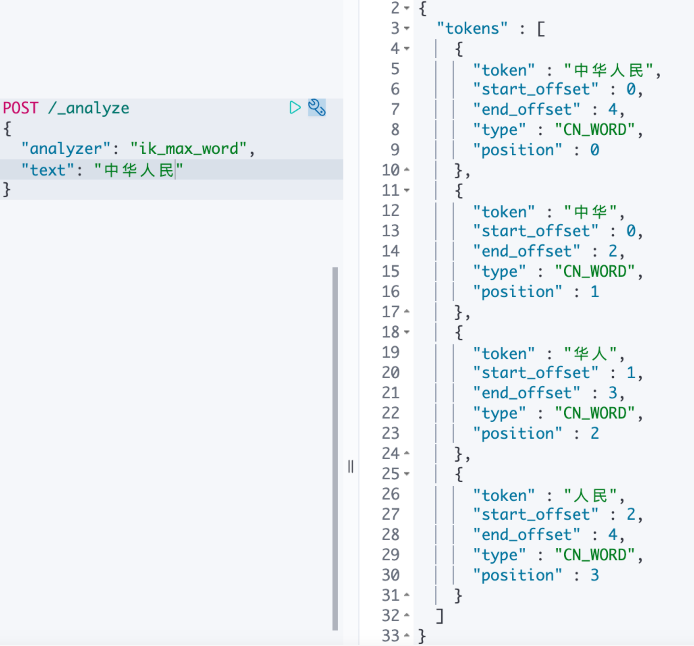Click the "analyzer" key in request body
Image resolution: width=694 pixels, height=646 pixels.
coord(66,149)
